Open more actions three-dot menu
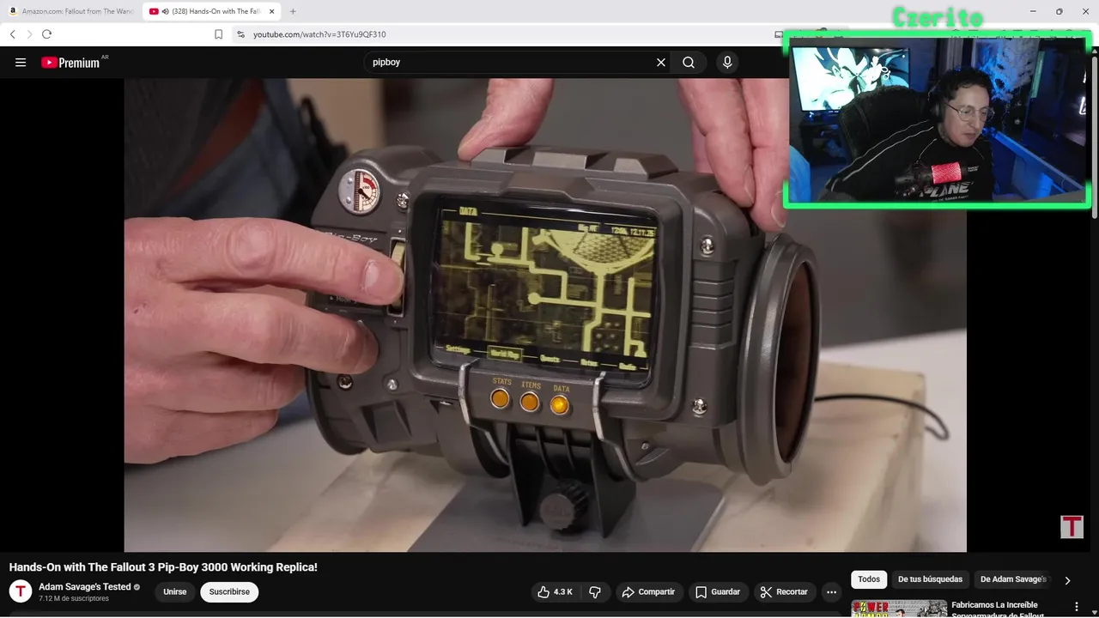 coord(831,592)
